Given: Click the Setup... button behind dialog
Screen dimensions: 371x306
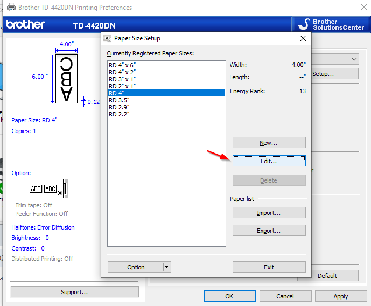Looking at the screenshot, I should coord(335,74).
